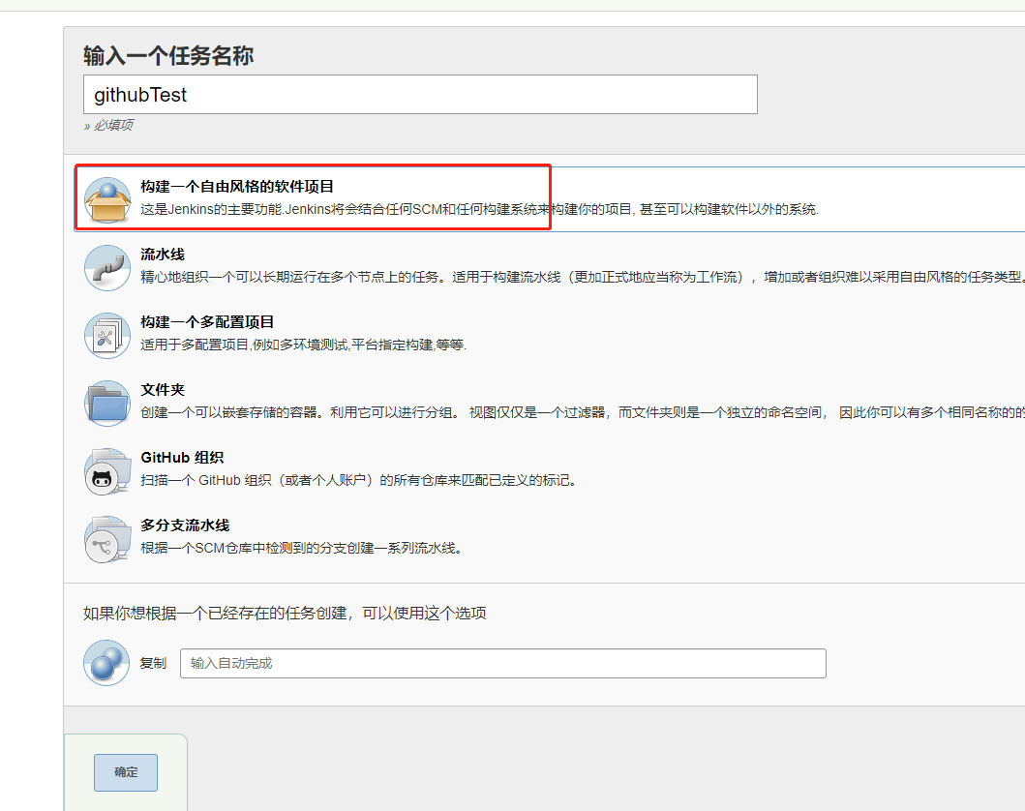Click the freestyle project box icon
Screen dimensions: 1025x811
tap(106, 199)
